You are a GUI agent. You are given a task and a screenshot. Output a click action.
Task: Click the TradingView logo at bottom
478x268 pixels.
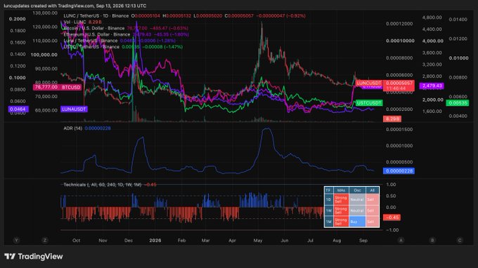(34, 257)
